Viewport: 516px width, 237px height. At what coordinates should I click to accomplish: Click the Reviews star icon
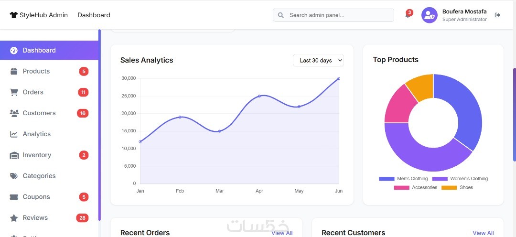(x=14, y=218)
